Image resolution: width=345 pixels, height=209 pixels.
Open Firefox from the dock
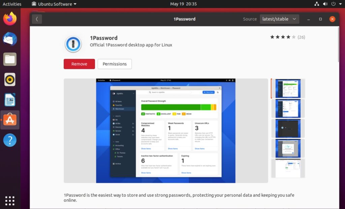10,19
